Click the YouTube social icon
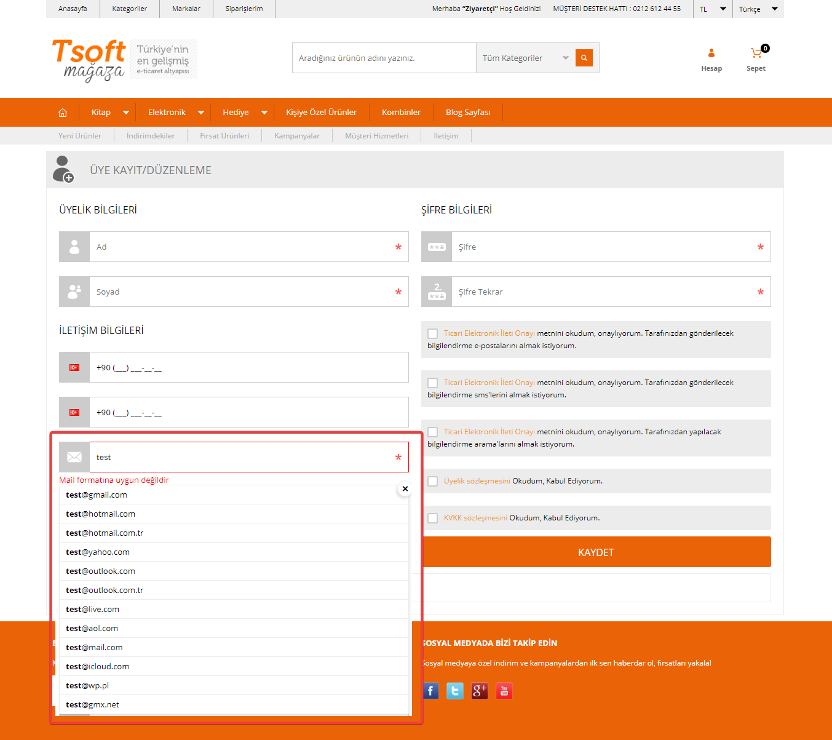 [504, 691]
